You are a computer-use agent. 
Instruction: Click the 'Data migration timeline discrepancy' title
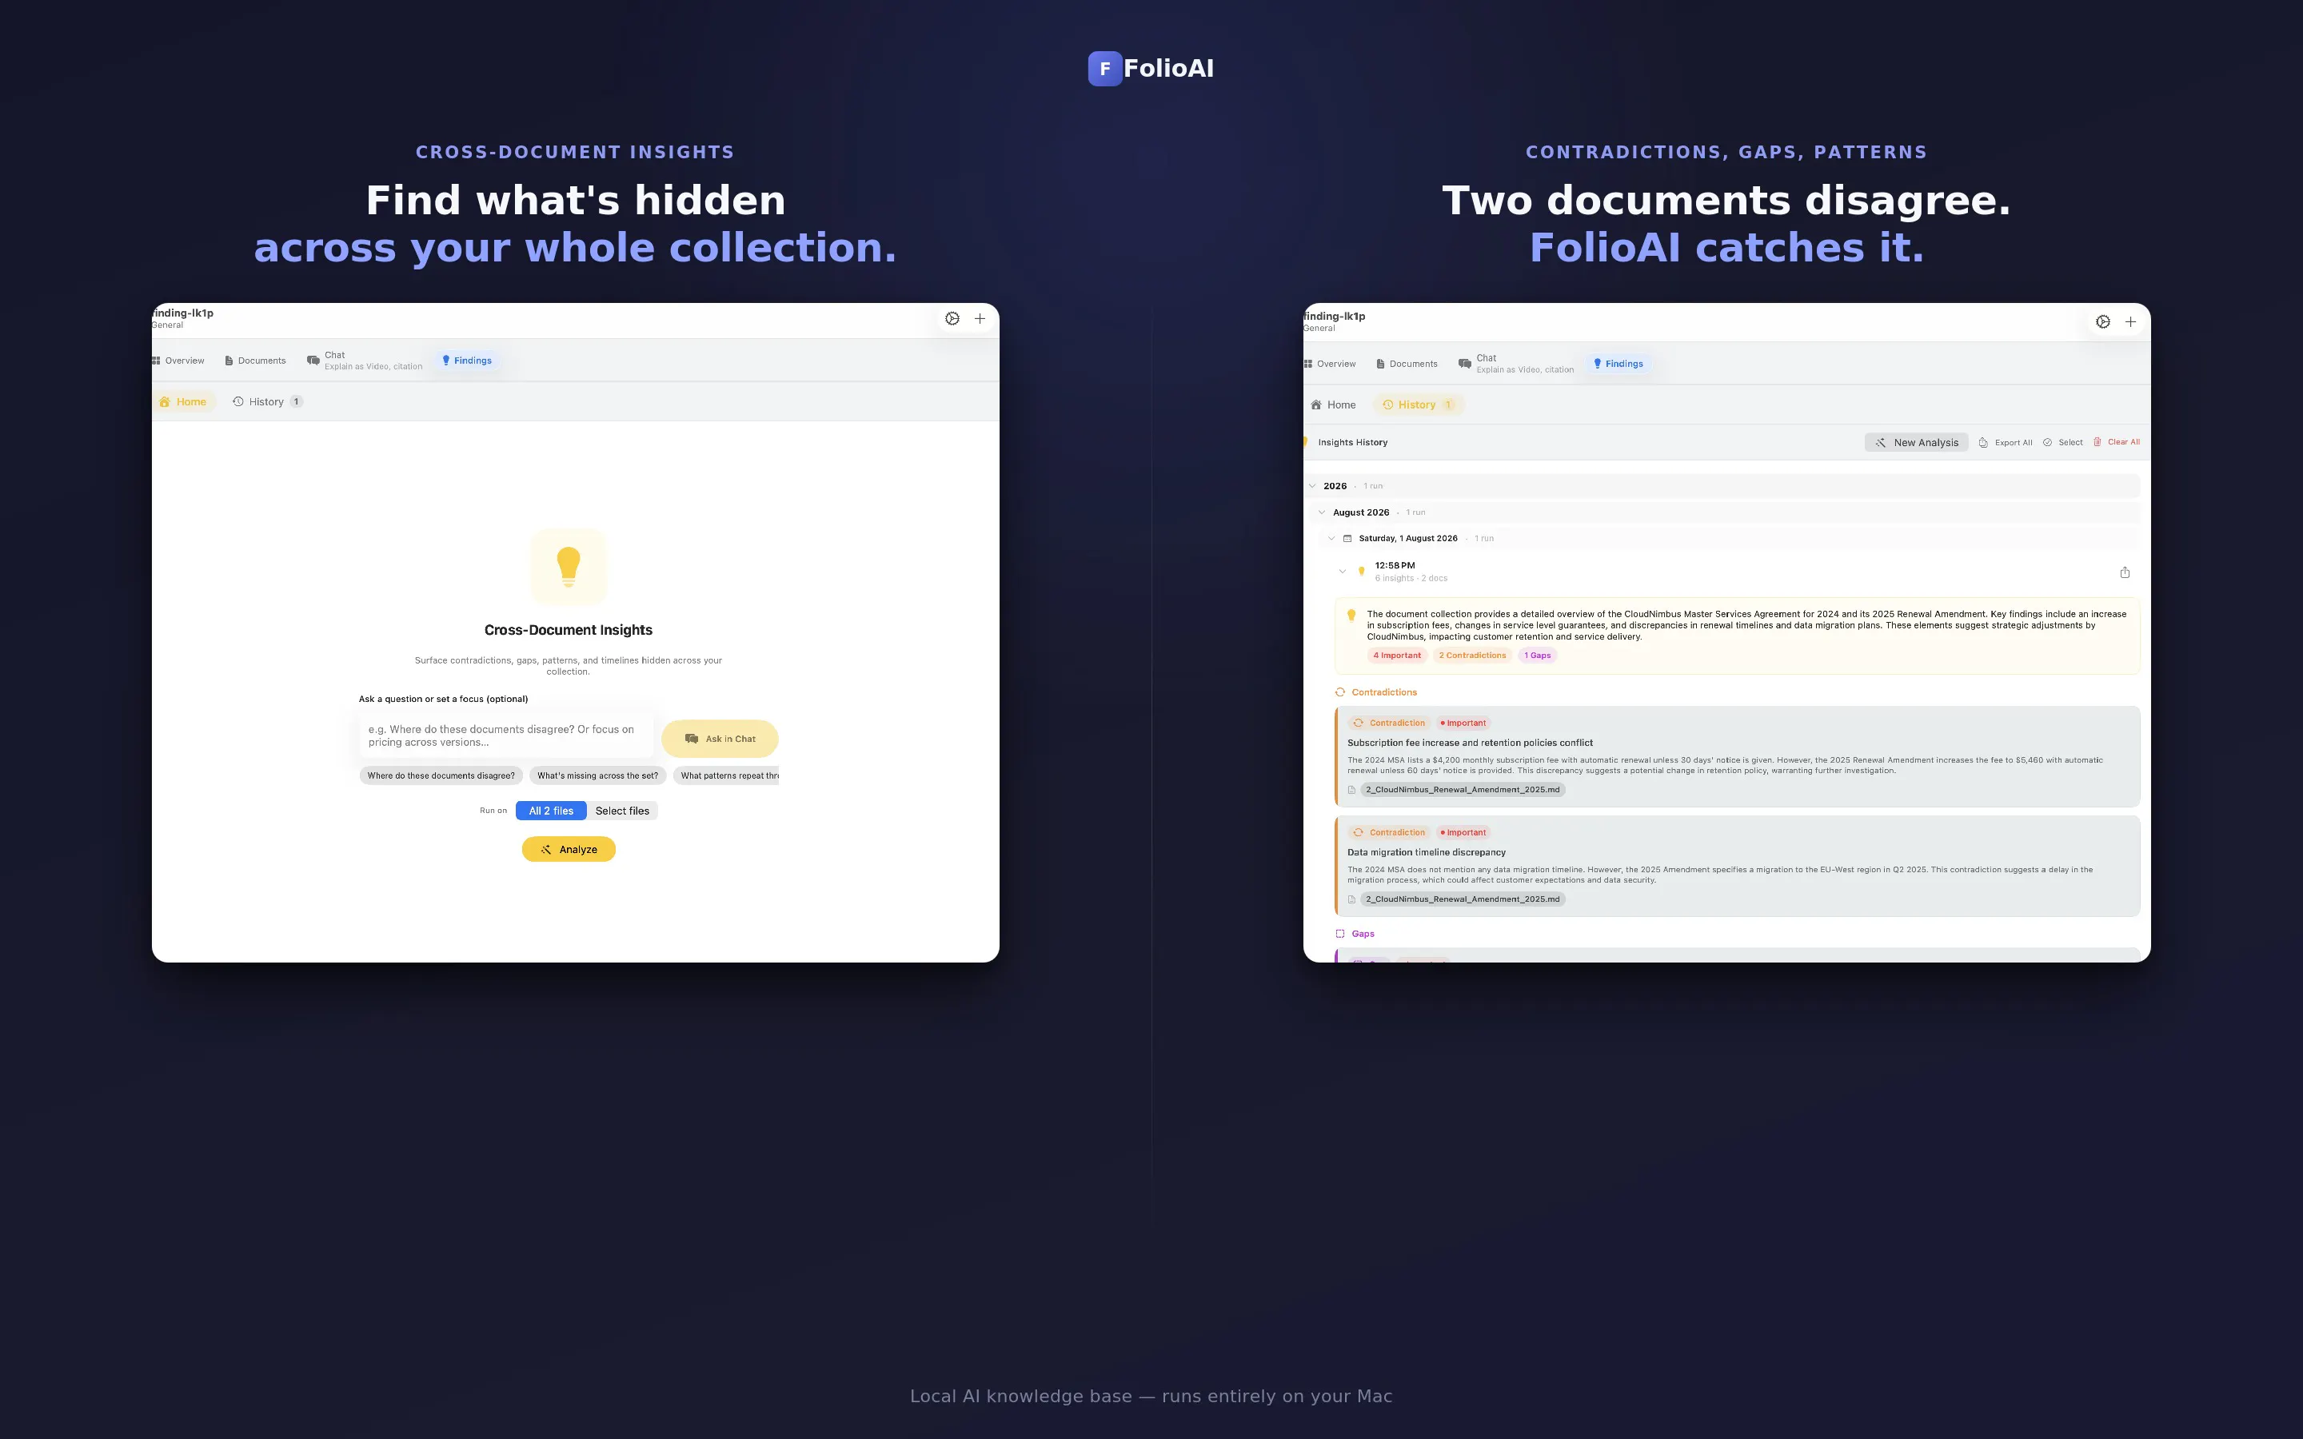(1427, 853)
